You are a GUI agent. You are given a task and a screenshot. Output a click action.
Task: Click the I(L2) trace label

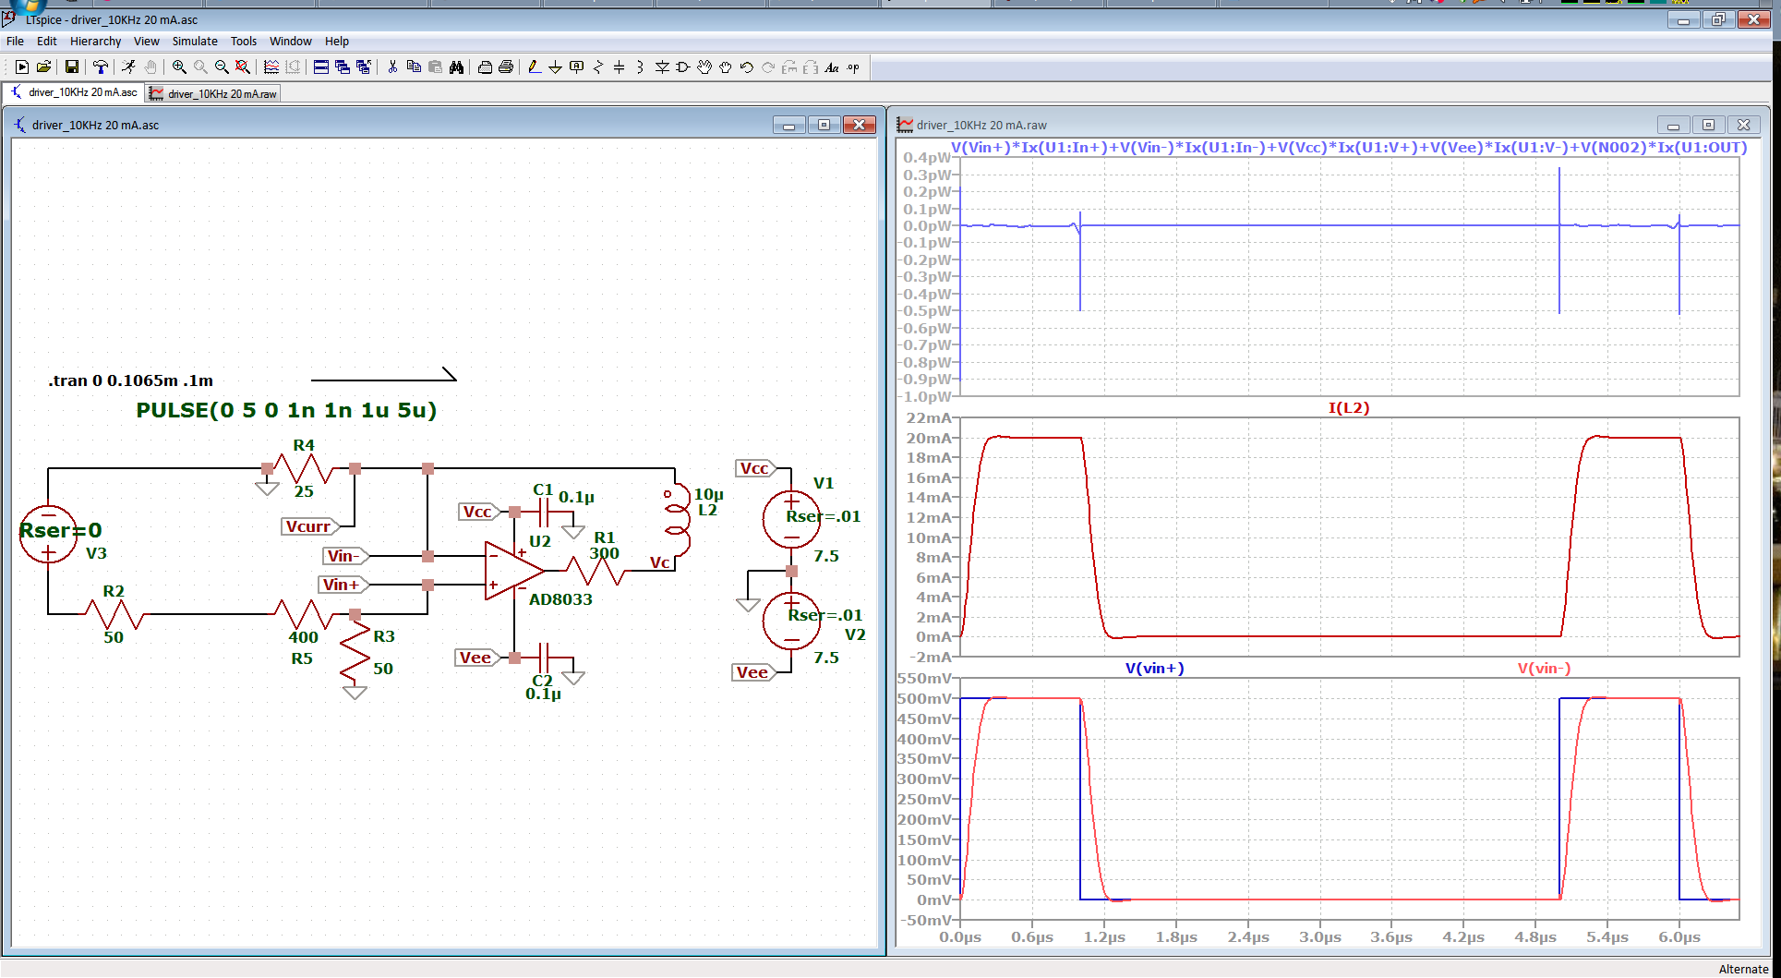pyautogui.click(x=1349, y=407)
